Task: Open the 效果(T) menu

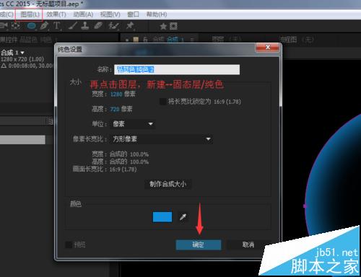Action: [x=56, y=14]
